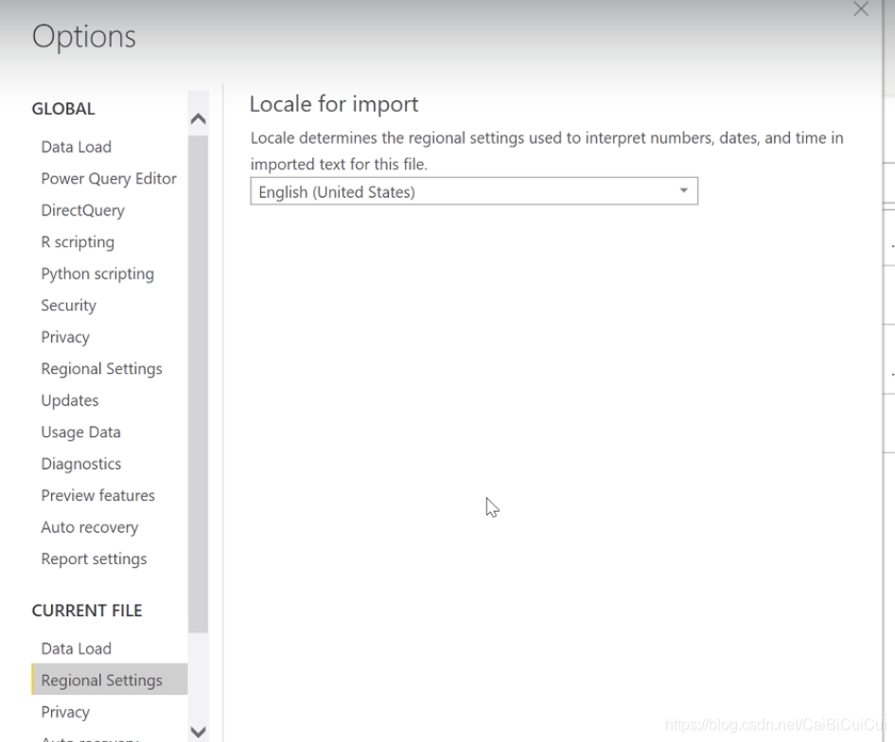Click sidebar scroll down arrow
Screen dimensions: 895x742
pos(198,732)
